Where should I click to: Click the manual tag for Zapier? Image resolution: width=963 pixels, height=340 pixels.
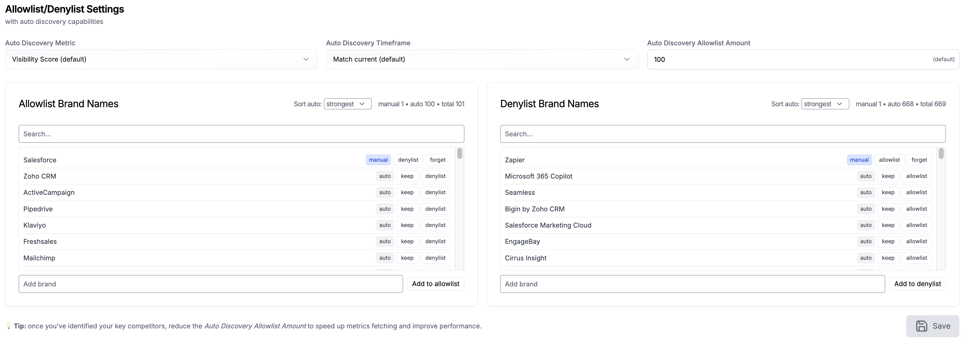pos(859,160)
